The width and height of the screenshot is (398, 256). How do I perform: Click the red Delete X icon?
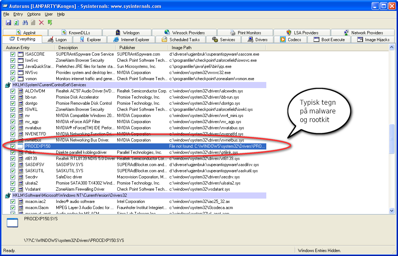pos(41,23)
